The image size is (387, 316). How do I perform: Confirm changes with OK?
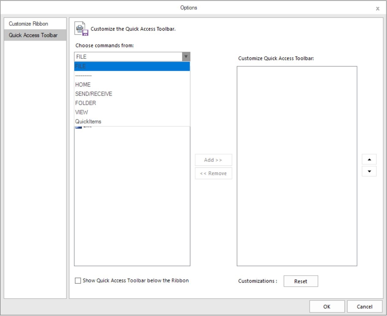point(326,306)
